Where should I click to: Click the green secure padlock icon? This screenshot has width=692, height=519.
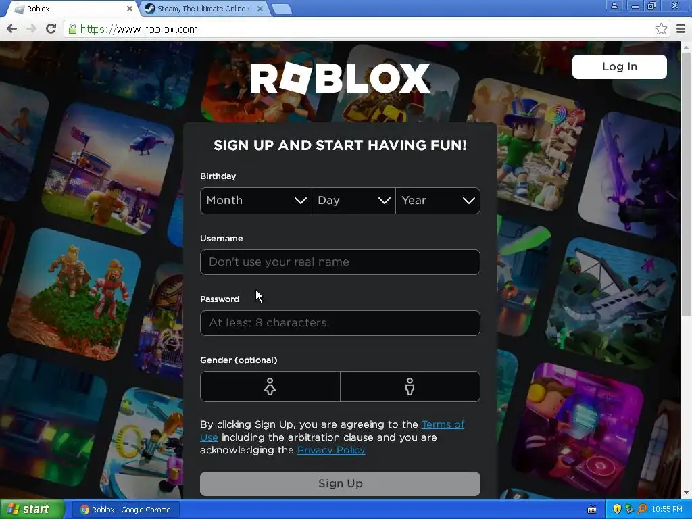[x=72, y=29]
